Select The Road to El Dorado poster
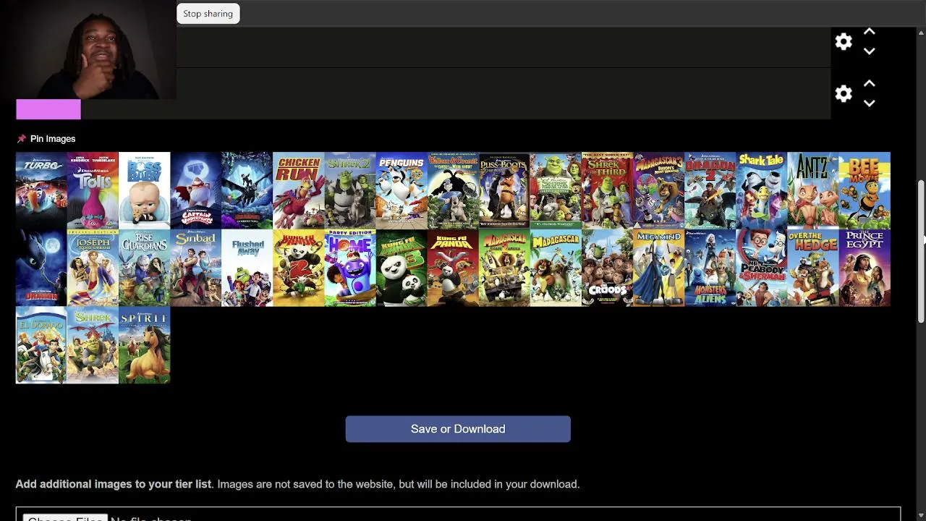 (41, 345)
